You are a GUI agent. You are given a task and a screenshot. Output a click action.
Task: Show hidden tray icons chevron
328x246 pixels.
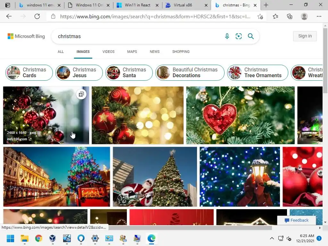tap(272, 238)
